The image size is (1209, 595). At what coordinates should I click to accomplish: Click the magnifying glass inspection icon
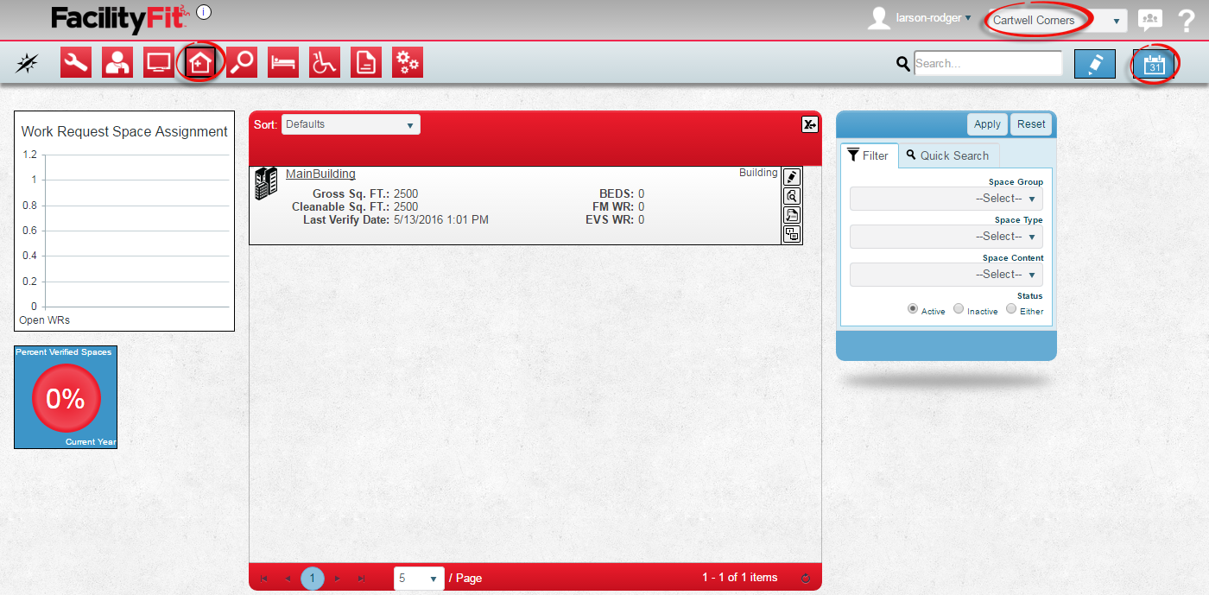(x=242, y=63)
